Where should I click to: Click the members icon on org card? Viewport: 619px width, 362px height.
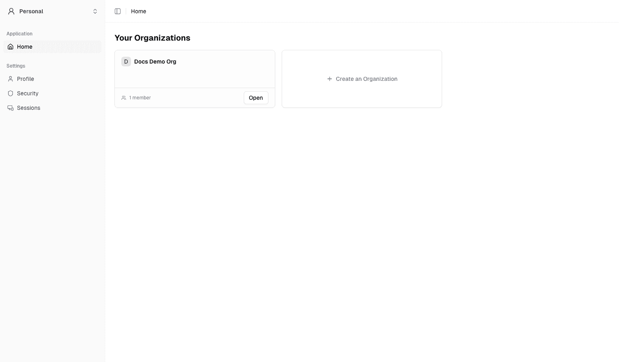pyautogui.click(x=124, y=98)
